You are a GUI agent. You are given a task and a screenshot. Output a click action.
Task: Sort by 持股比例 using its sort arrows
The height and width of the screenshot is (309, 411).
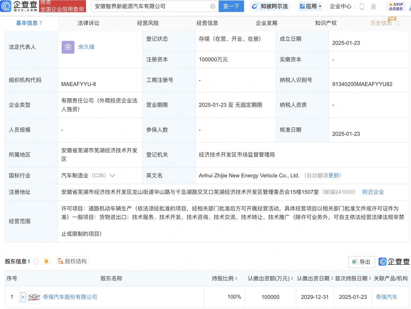pyautogui.click(x=236, y=278)
